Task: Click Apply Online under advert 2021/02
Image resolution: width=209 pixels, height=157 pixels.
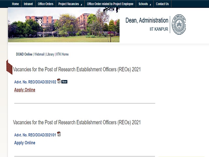Action: [25, 90]
